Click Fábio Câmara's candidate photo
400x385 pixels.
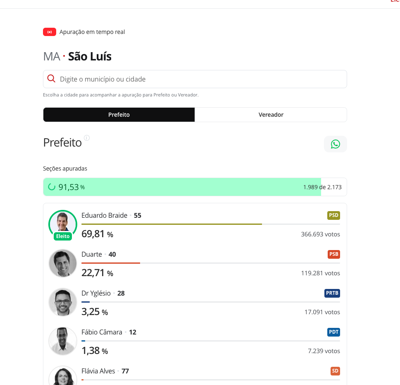tap(63, 341)
